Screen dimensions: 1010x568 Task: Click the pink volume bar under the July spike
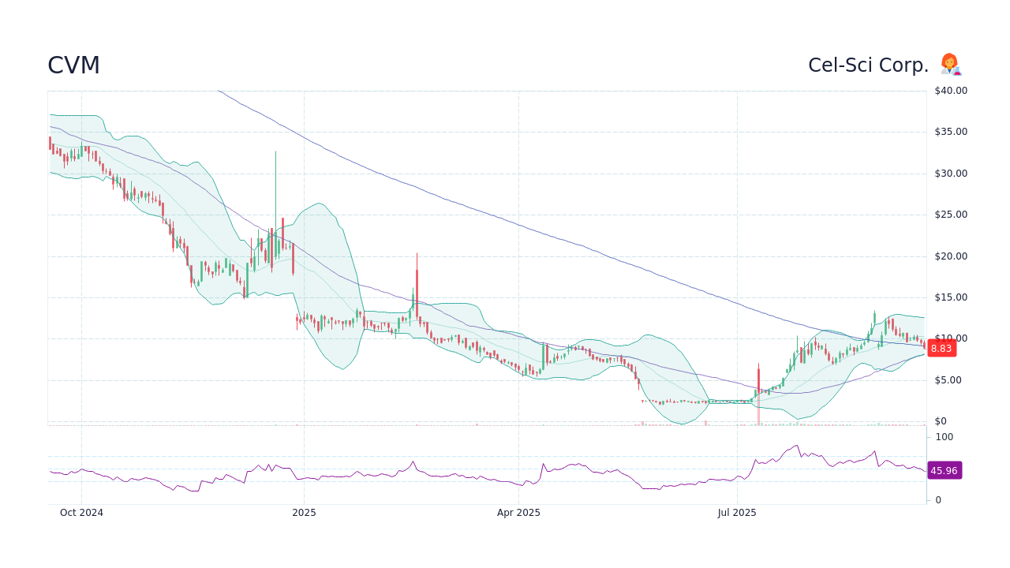760,423
